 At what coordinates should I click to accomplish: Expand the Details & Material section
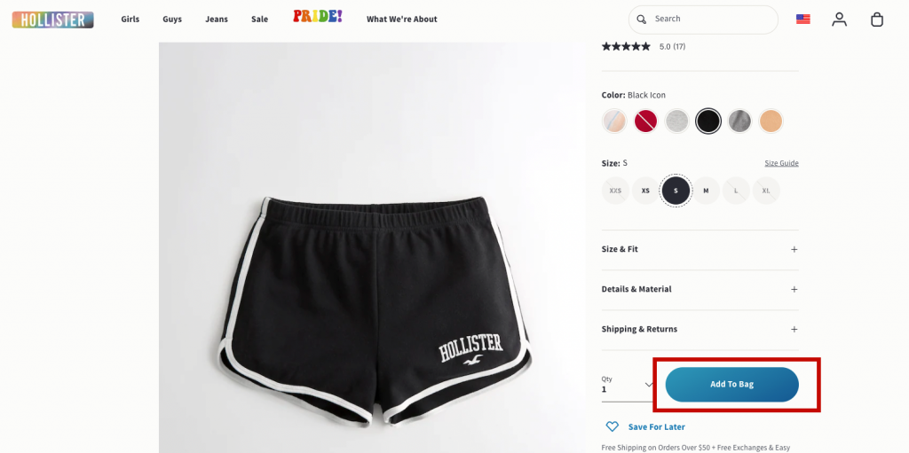(700, 289)
